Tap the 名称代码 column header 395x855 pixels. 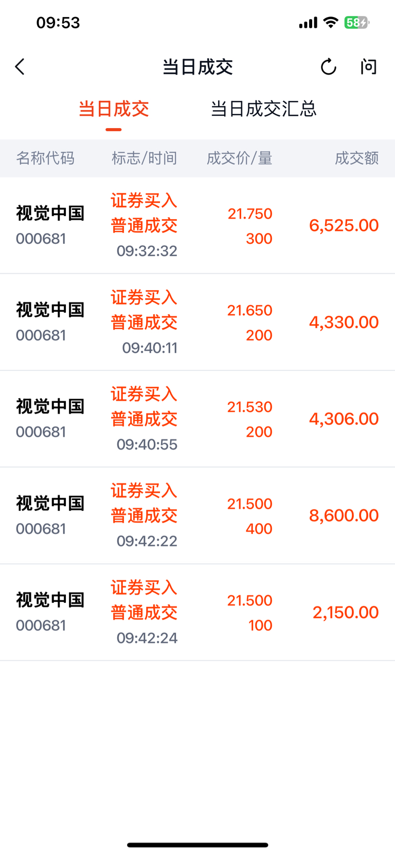pyautogui.click(x=45, y=158)
